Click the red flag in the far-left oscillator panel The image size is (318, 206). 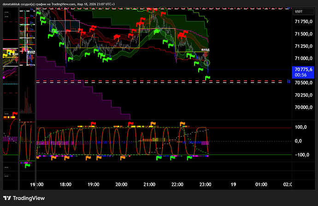[15, 113]
